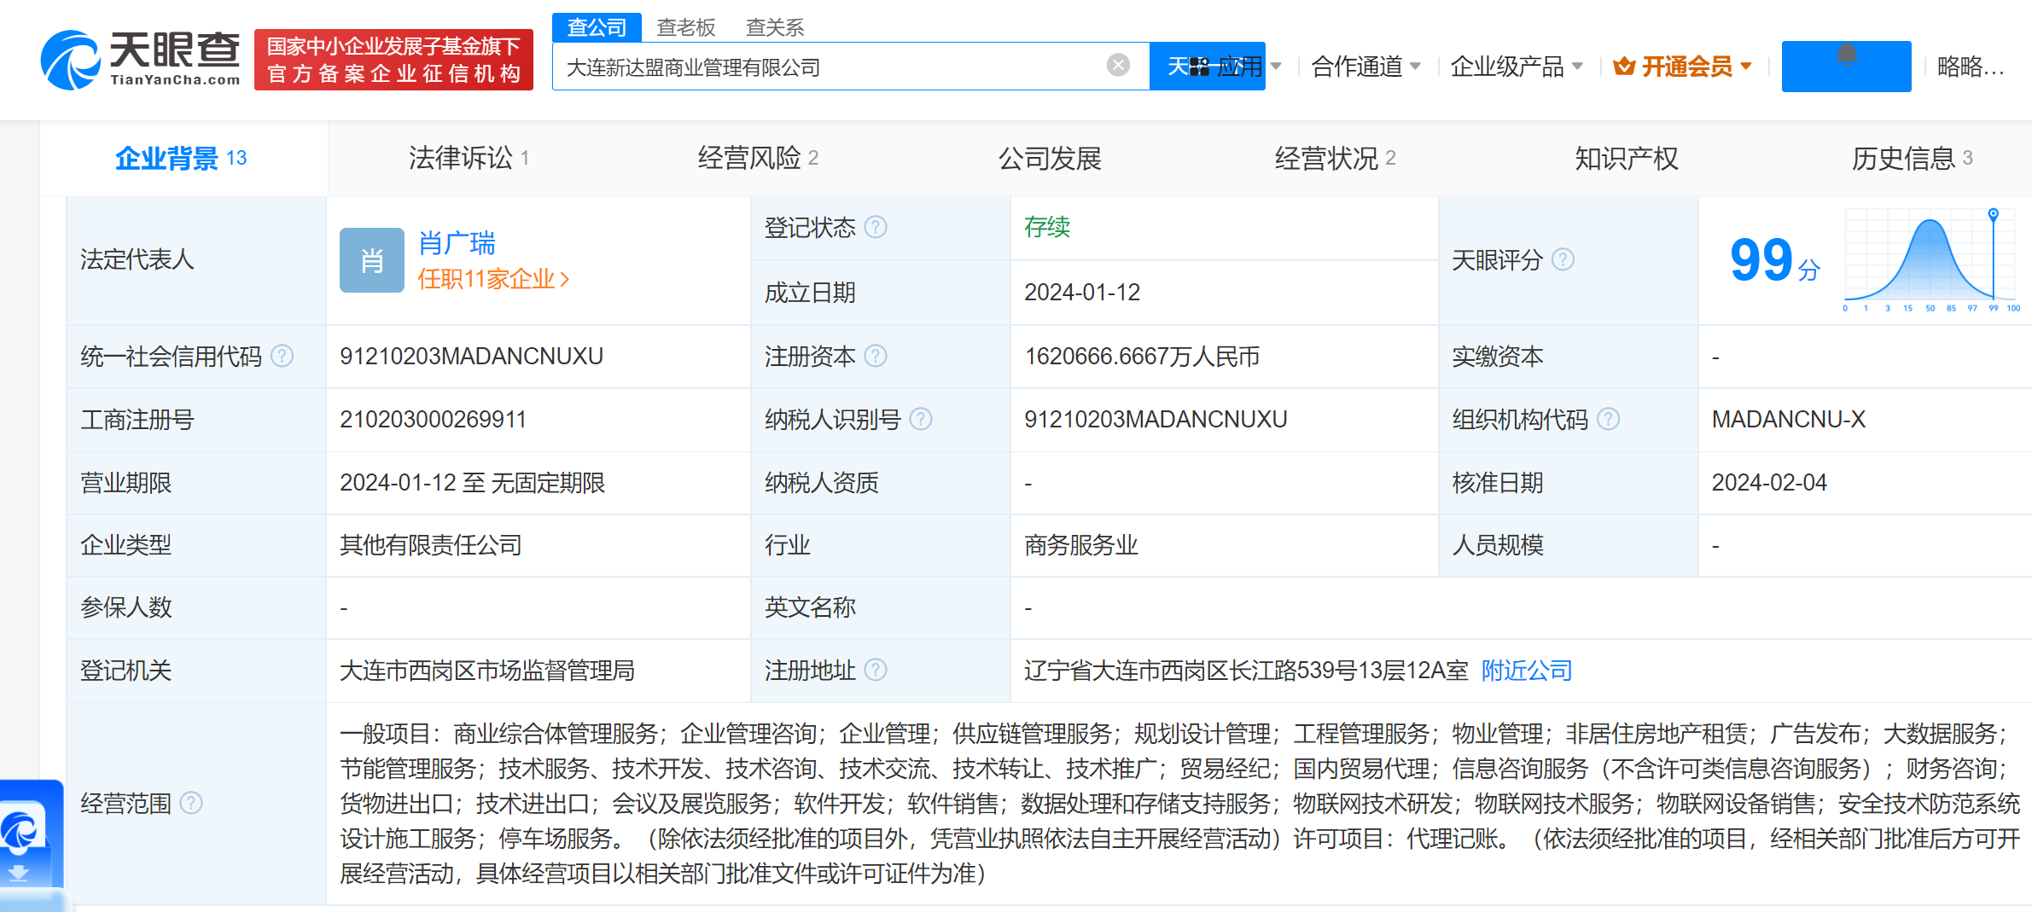Switch to the 经营风险 tab
2032x912 pixels.
[x=757, y=158]
